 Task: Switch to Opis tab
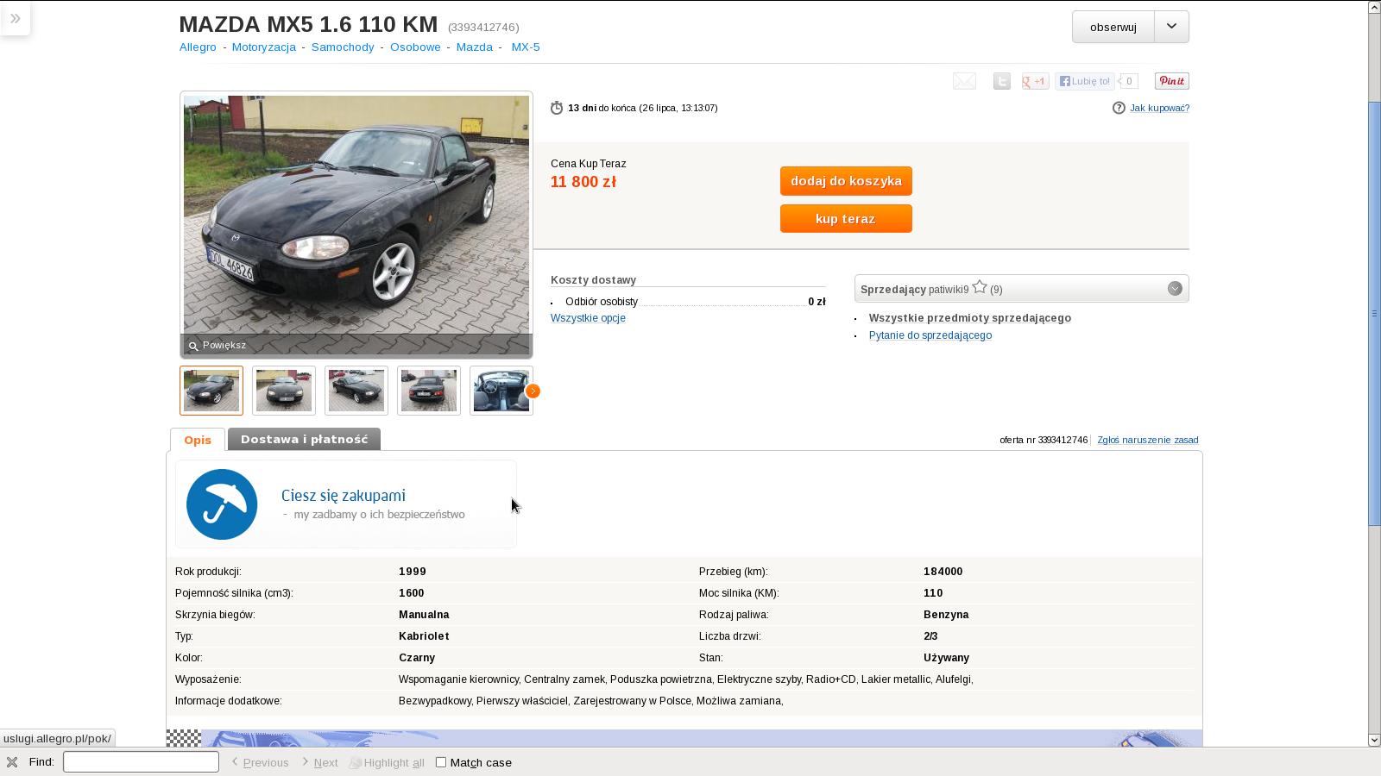coord(198,440)
